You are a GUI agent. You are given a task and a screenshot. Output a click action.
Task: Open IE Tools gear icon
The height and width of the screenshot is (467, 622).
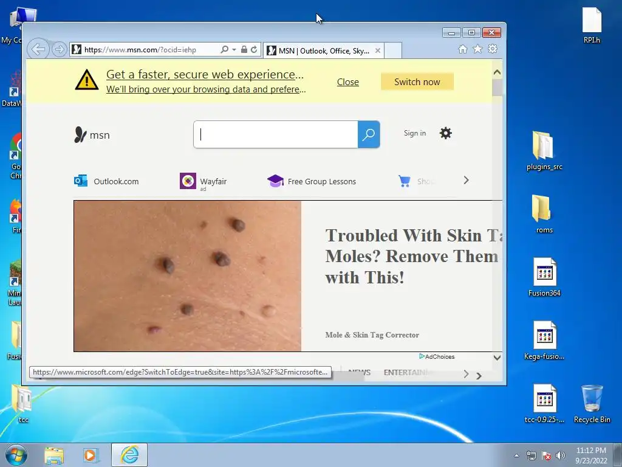pos(493,49)
